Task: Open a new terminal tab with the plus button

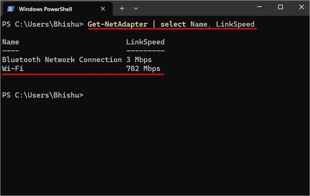Action: click(x=122, y=9)
